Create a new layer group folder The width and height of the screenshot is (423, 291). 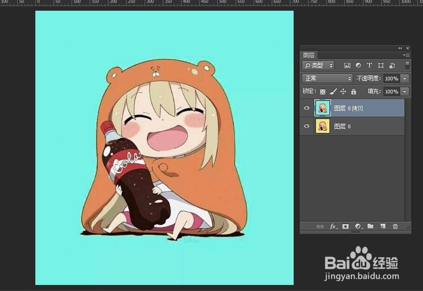[x=370, y=226]
